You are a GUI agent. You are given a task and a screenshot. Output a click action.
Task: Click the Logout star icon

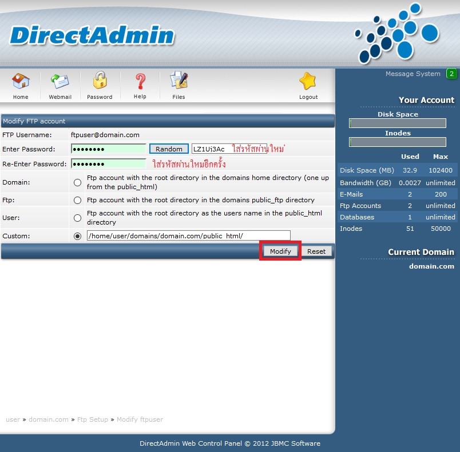click(x=308, y=81)
